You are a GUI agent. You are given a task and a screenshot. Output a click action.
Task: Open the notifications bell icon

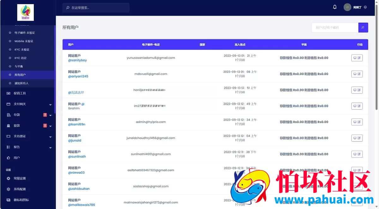click(335, 7)
